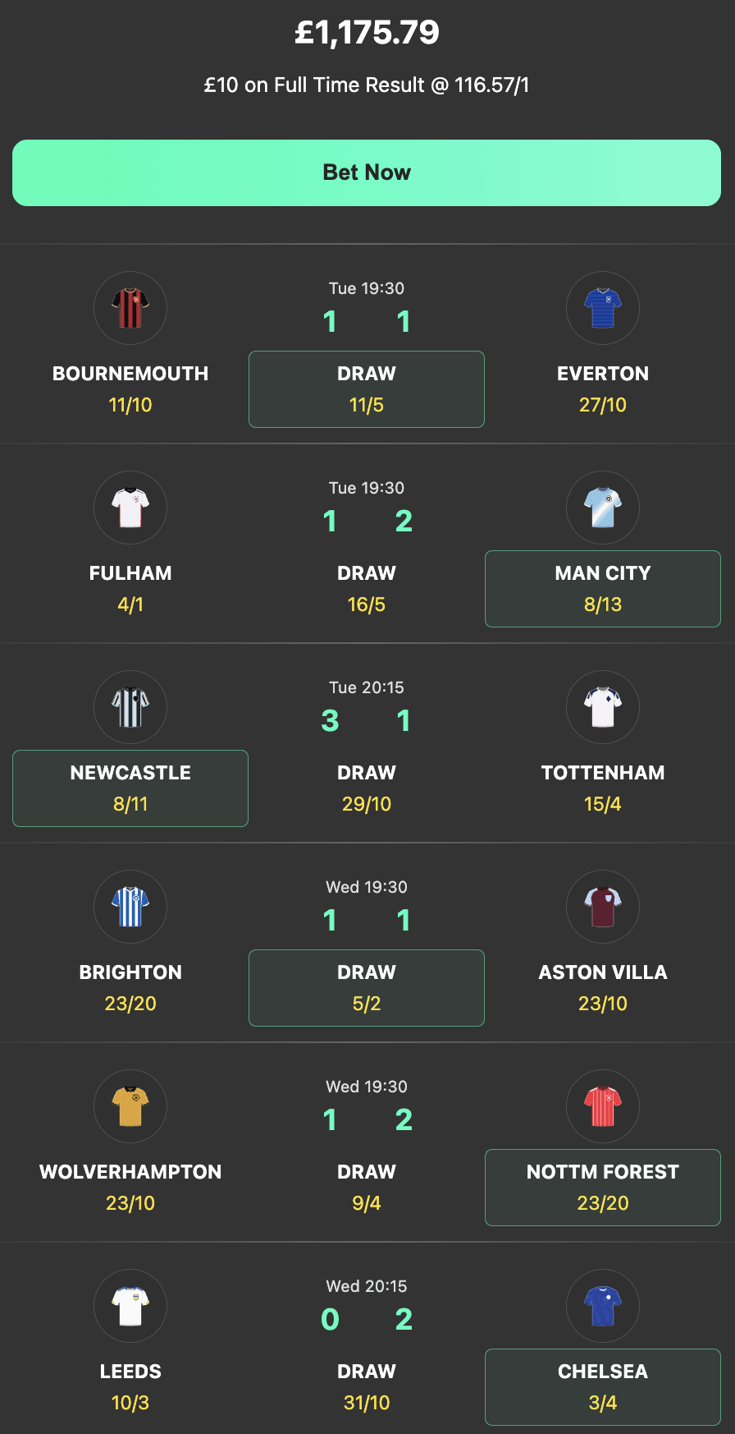This screenshot has height=1434, width=735.
Task: Deselect the Draw 11/5 pick for Bournemouth-Everton
Action: pyautogui.click(x=366, y=389)
